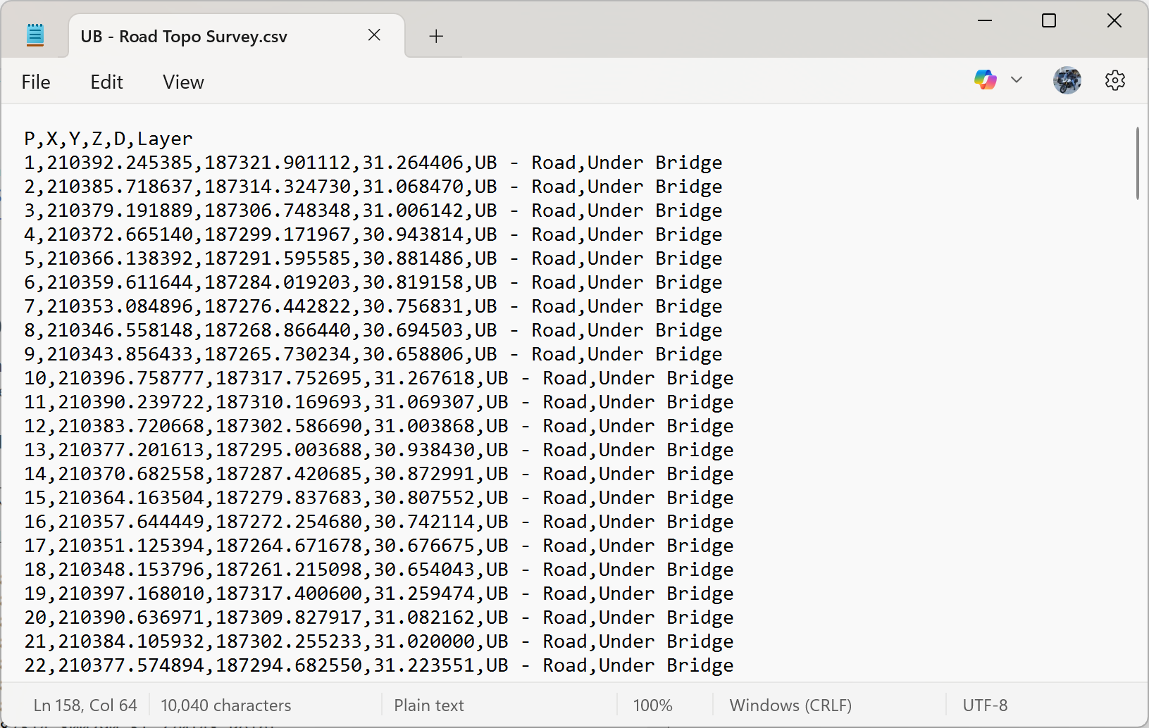The image size is (1149, 728).
Task: Close the Road Topo Survey.csv tab
Action: [x=374, y=35]
